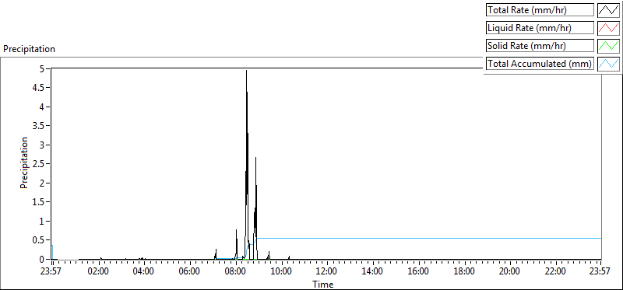623x290 pixels.
Task: Click the tallest precipitation peak near 08:30
Action: [x=246, y=72]
